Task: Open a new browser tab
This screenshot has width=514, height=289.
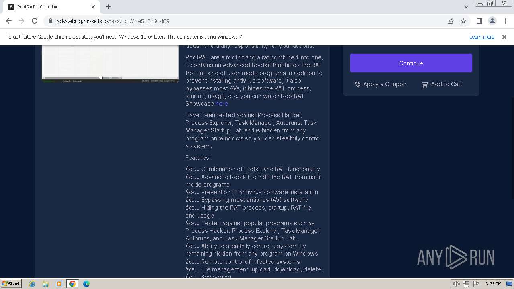Action: [x=108, y=7]
